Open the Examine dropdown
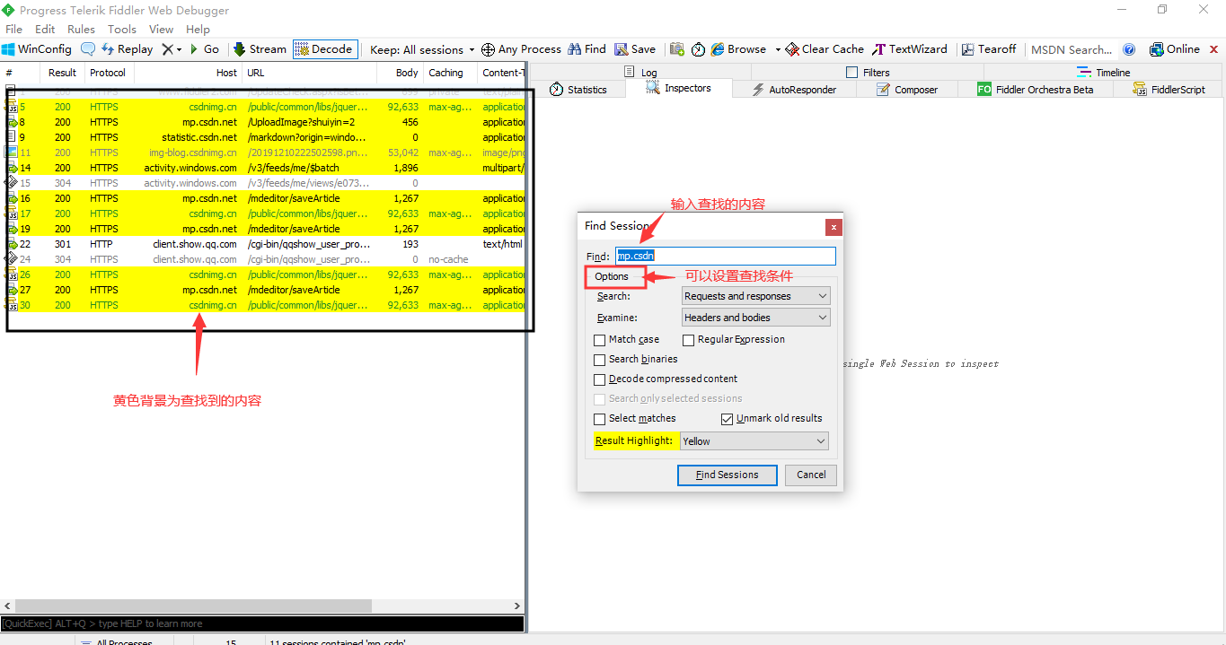The image size is (1226, 645). (756, 318)
